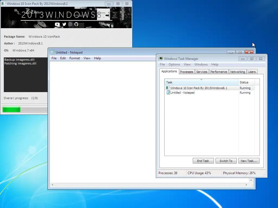
Task: Sort tasks by the Task column header
Action: pyautogui.click(x=201, y=82)
